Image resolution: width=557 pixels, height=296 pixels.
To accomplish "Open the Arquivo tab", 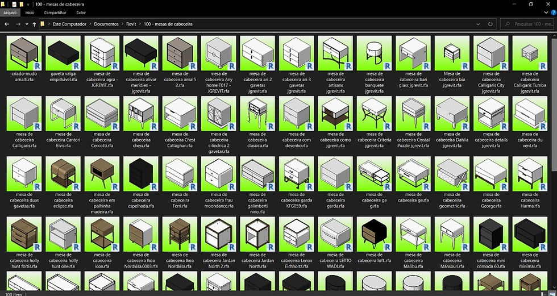I will pos(10,12).
